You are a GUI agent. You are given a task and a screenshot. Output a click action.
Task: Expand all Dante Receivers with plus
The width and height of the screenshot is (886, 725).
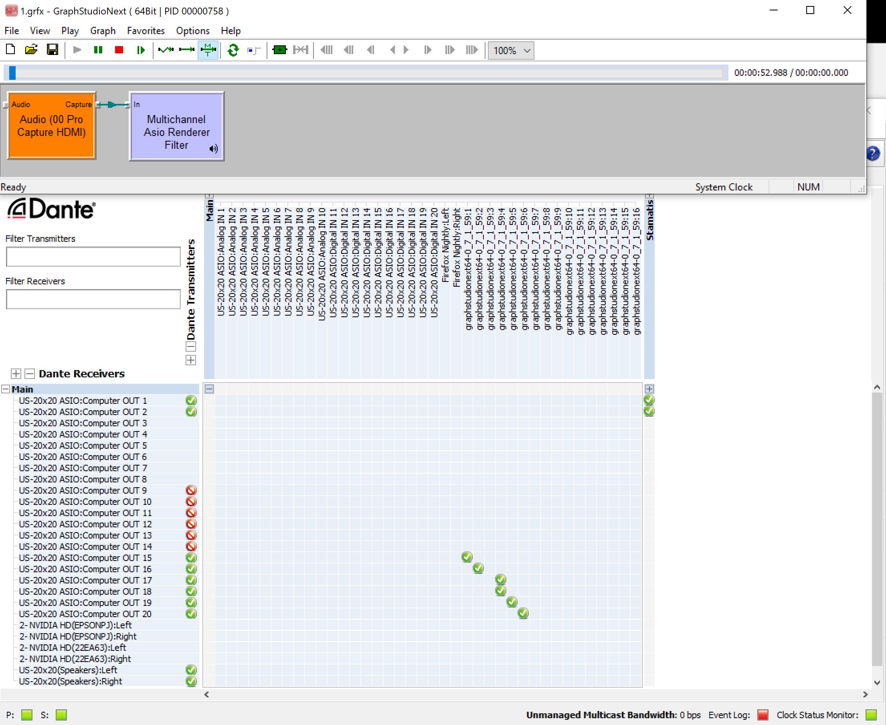click(16, 373)
